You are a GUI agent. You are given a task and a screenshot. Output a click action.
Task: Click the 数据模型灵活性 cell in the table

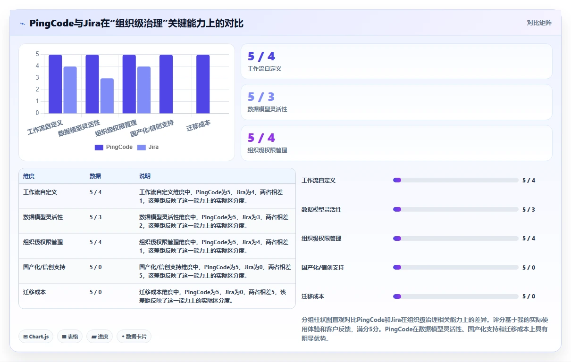pyautogui.click(x=43, y=217)
